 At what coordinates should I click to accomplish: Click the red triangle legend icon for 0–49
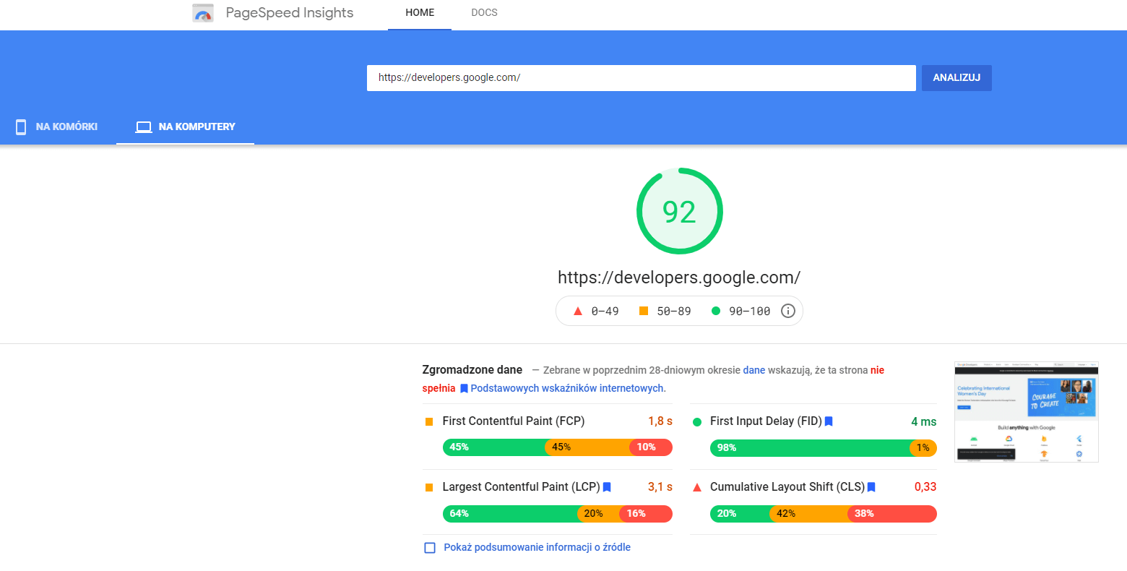578,311
